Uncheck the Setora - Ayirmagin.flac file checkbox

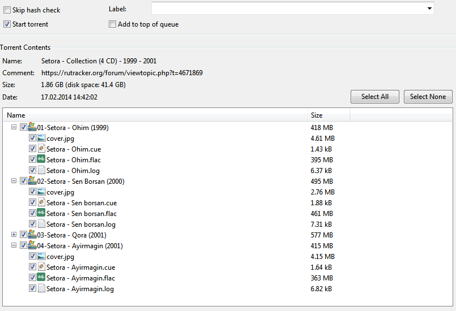(32, 278)
